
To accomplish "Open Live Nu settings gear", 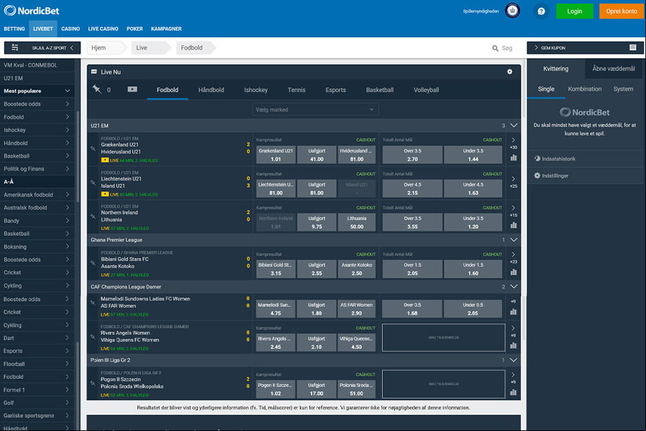I will pos(510,72).
